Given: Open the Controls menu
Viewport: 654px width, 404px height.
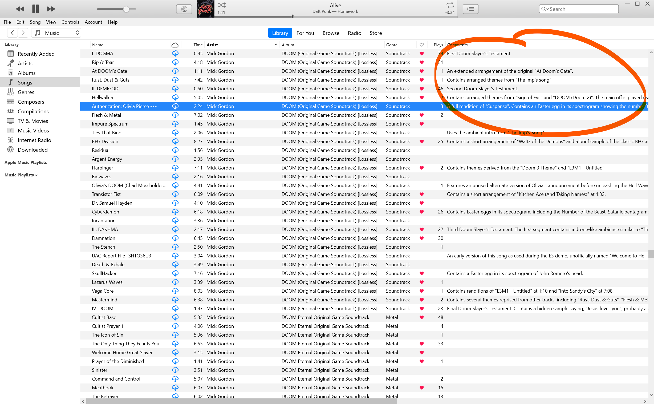Looking at the screenshot, I should pos(70,22).
